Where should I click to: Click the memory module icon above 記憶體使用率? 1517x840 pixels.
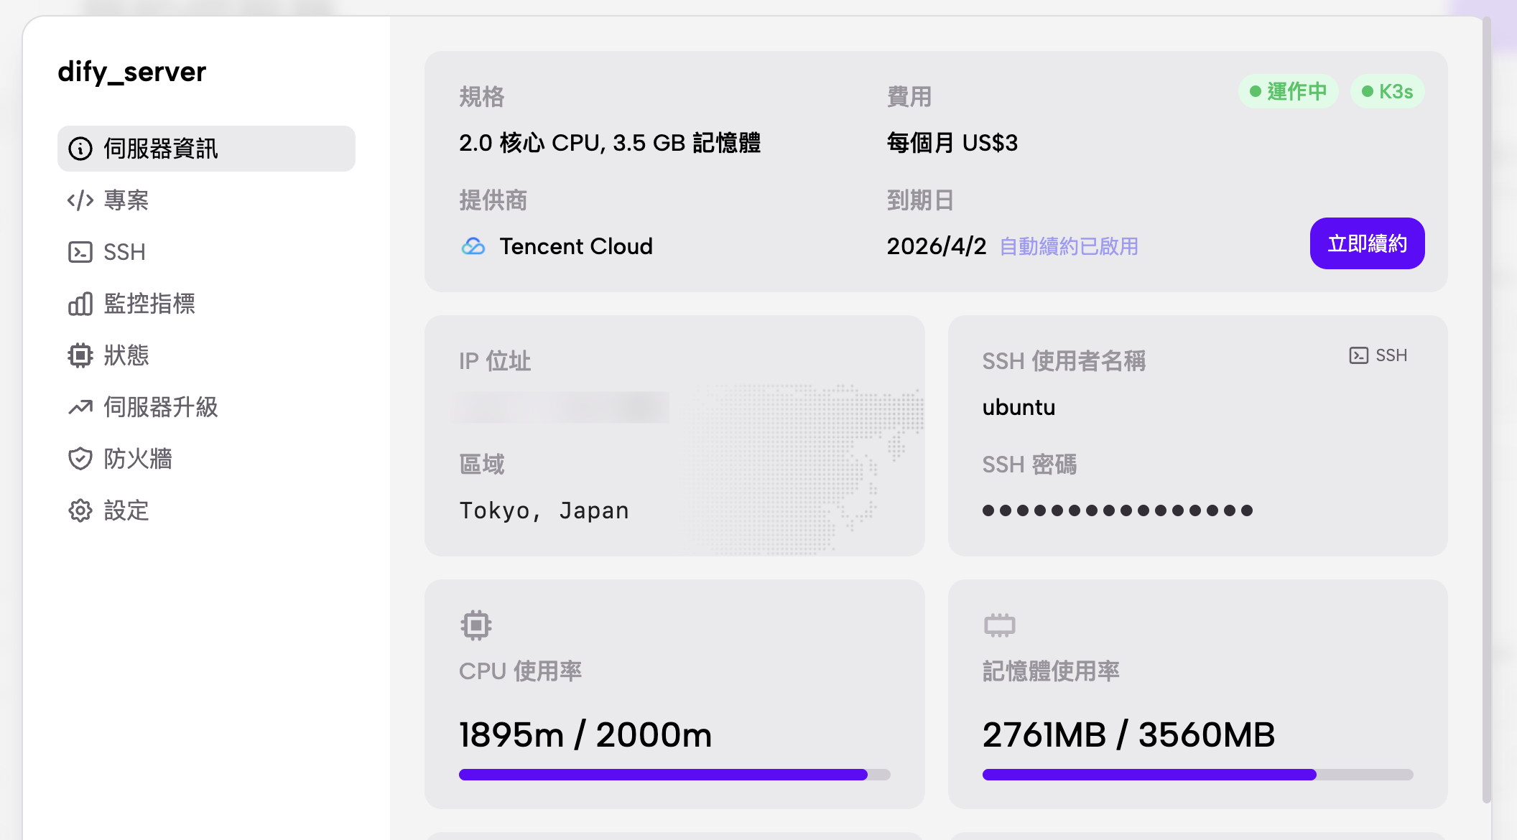(1000, 625)
